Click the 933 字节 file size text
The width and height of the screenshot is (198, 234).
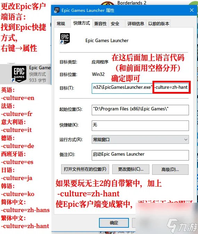tap(38, 80)
